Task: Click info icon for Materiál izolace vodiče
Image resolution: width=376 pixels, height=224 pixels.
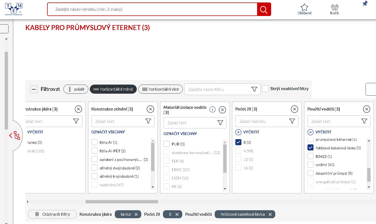Action: pos(212,109)
